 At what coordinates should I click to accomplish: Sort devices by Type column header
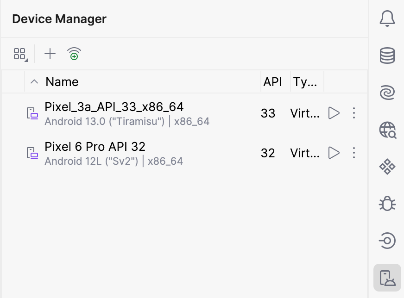305,82
